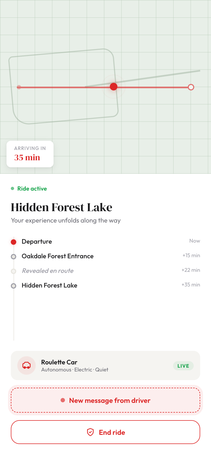This screenshot has width=211, height=457.
Task: Click the +35 min arrival time
Action: (x=191, y=285)
